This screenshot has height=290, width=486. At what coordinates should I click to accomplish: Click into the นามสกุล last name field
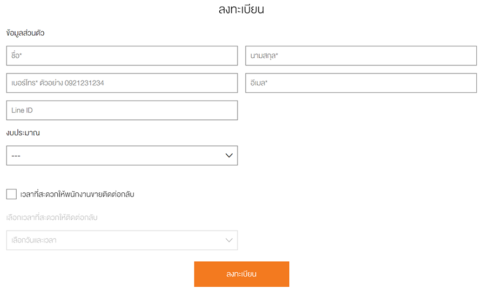pyautogui.click(x=361, y=56)
